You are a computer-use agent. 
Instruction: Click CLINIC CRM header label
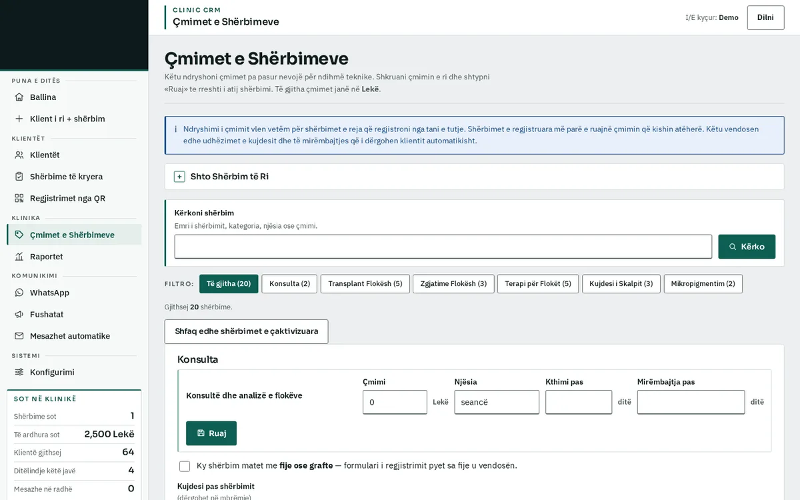[x=197, y=10]
